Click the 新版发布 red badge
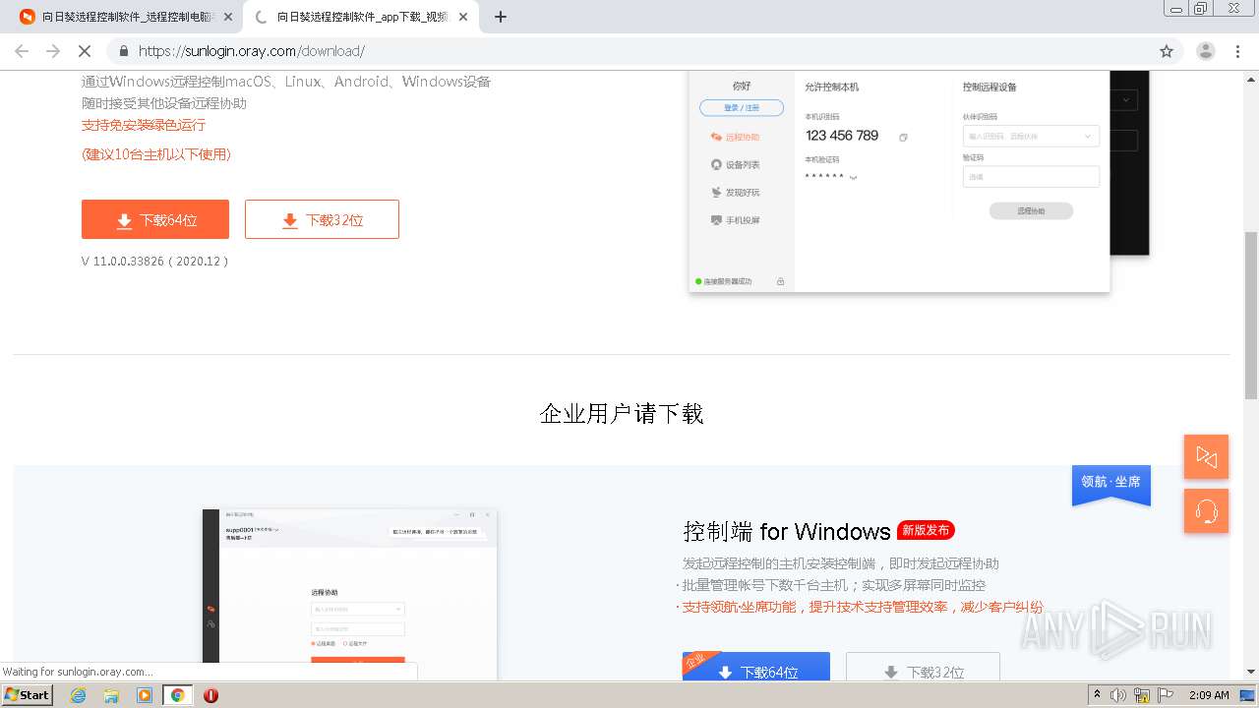This screenshot has height=708, width=1259. click(926, 530)
